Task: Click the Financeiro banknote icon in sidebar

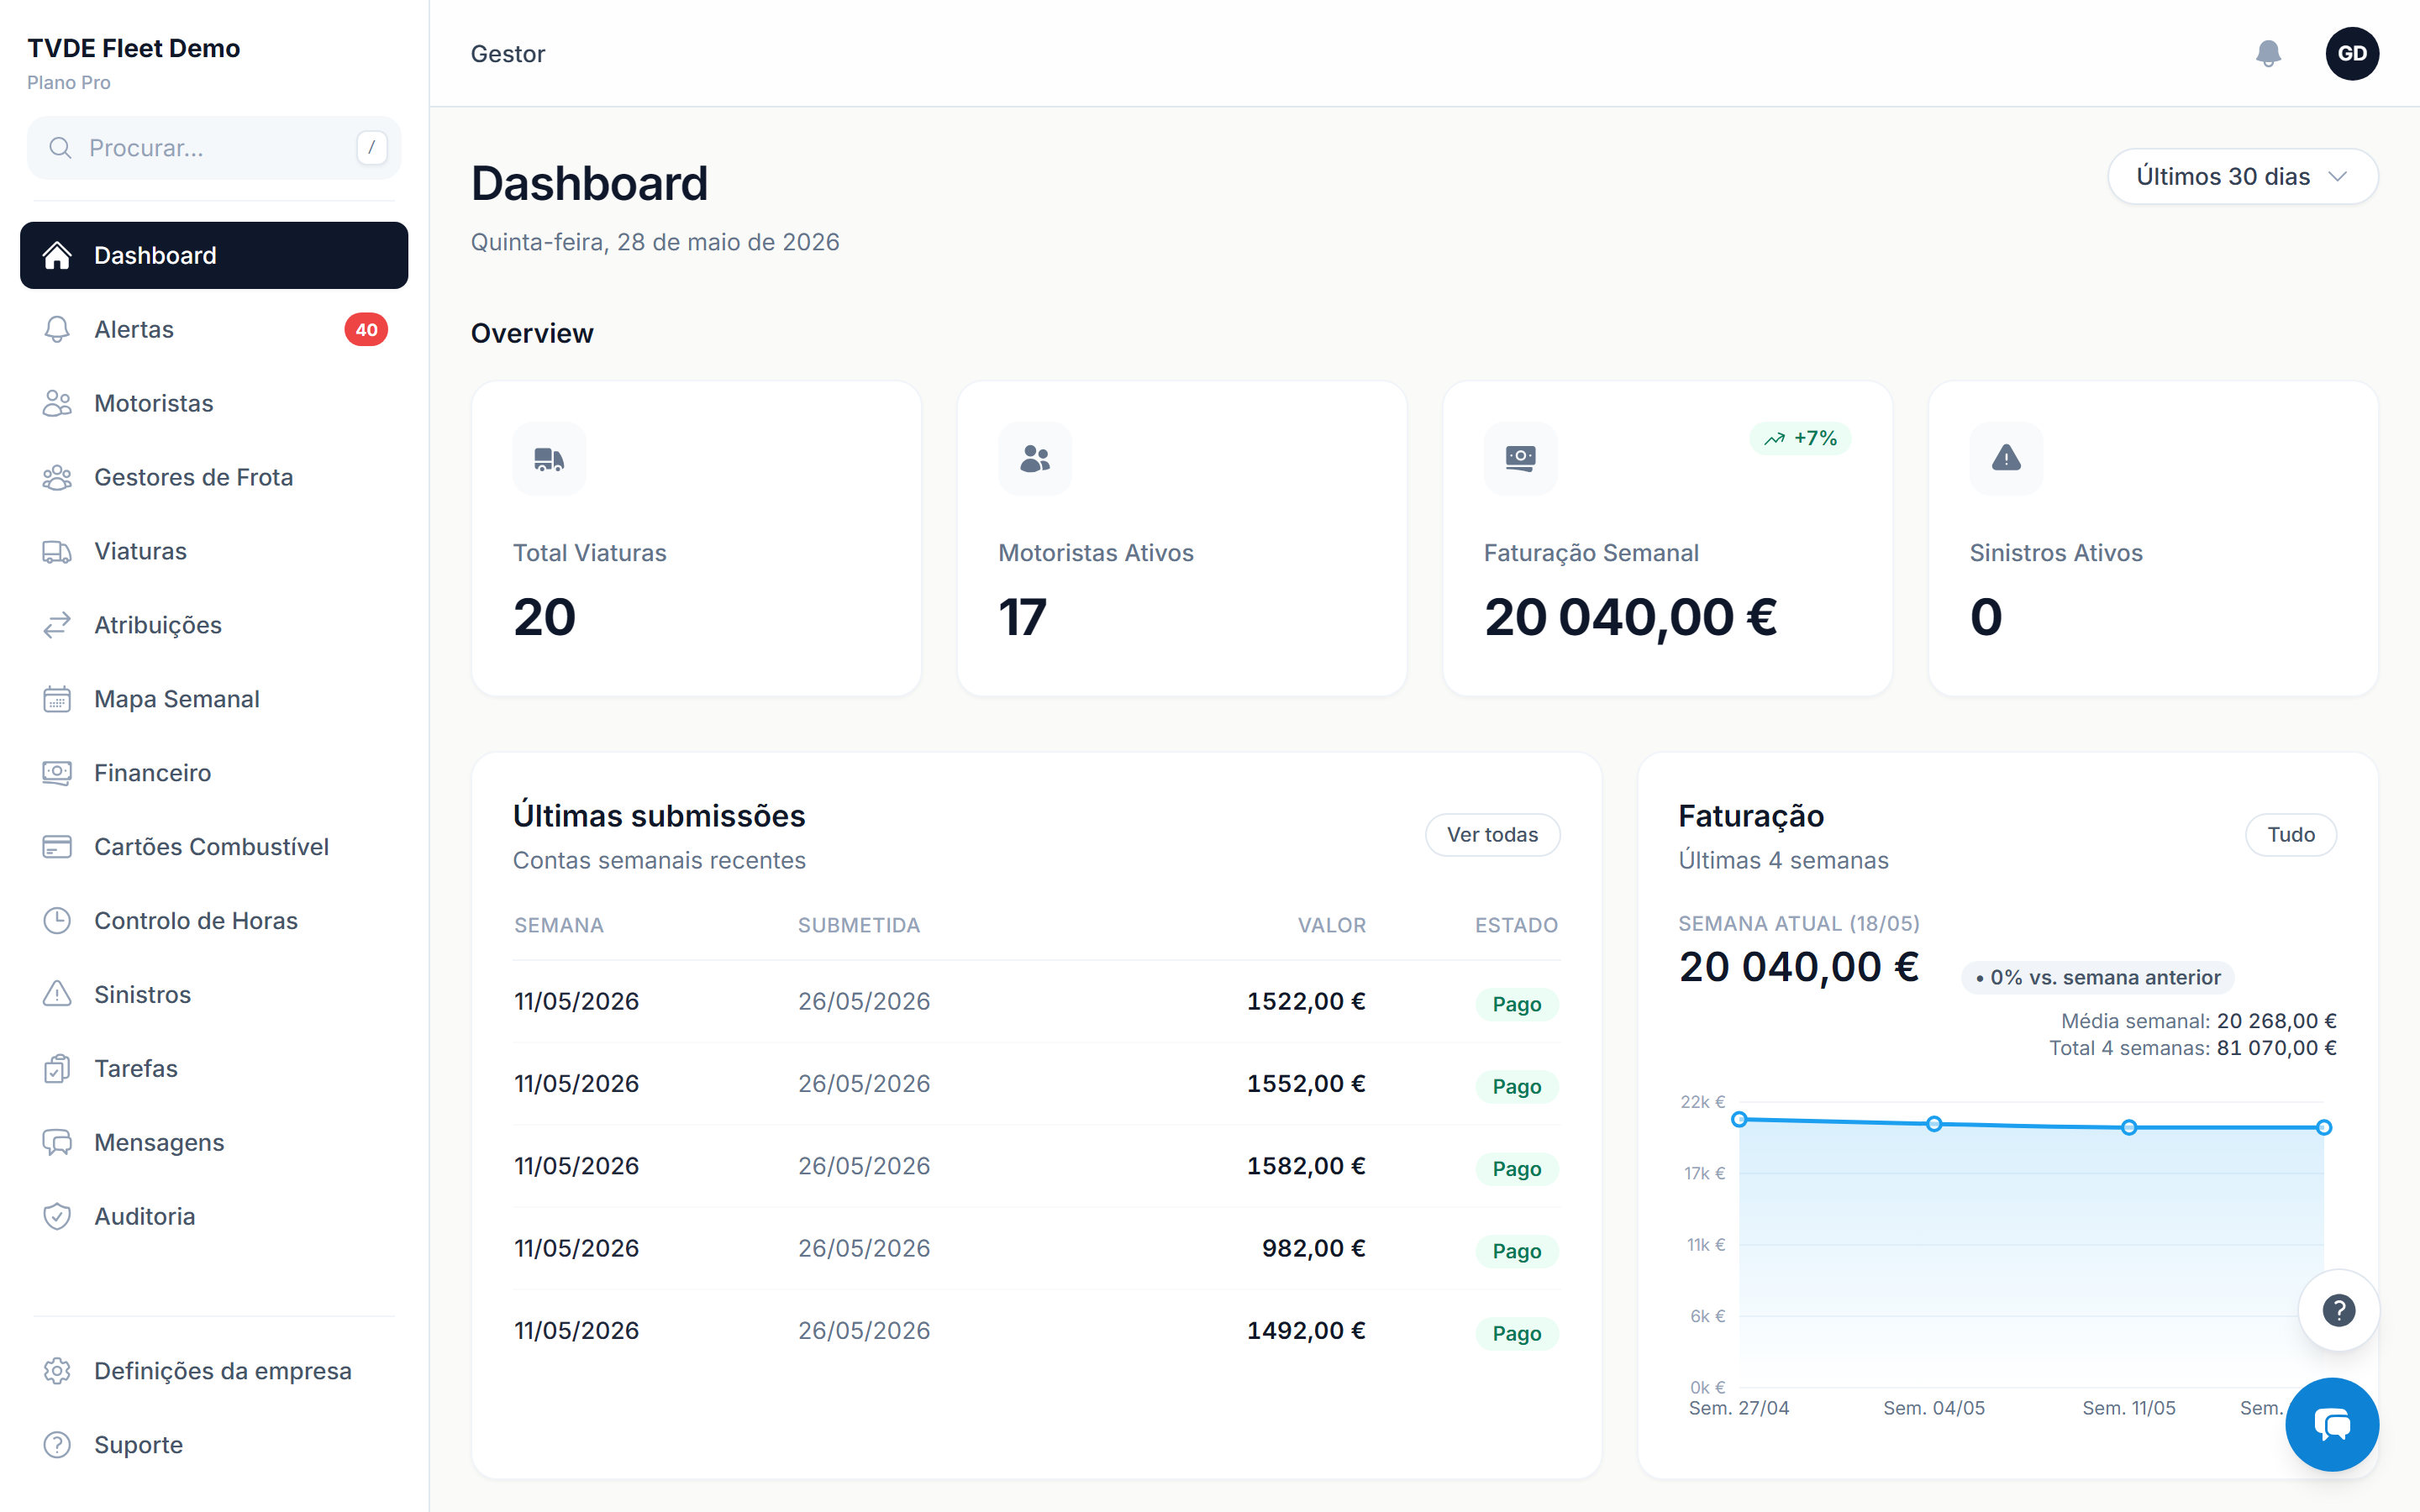Action: (57, 774)
